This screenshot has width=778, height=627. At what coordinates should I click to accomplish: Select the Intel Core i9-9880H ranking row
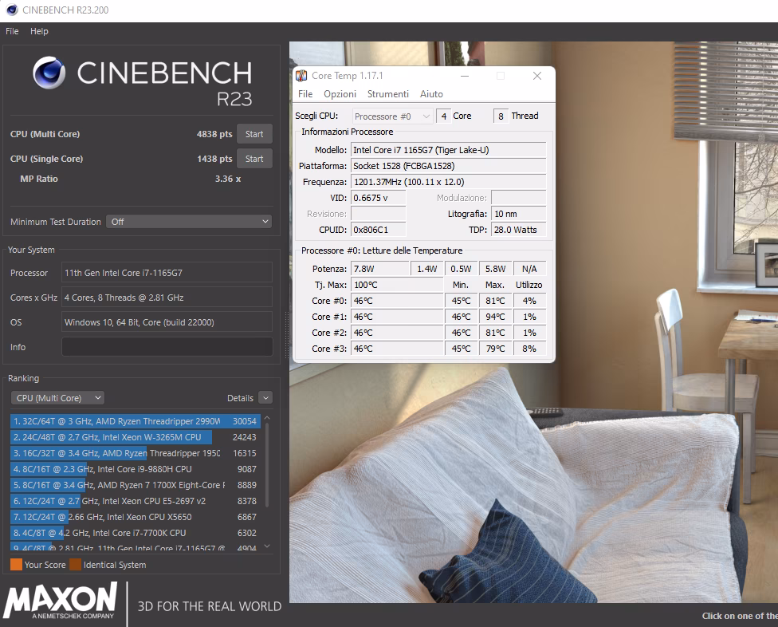pyautogui.click(x=135, y=468)
